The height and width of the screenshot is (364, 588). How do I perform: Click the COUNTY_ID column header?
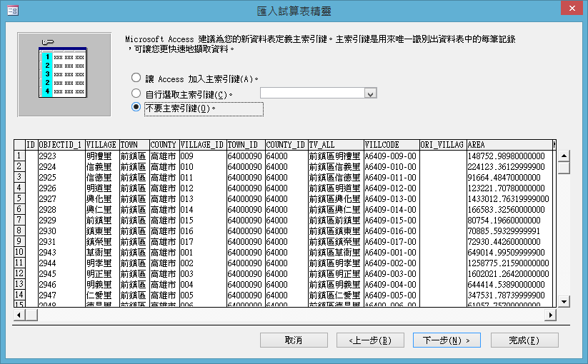(x=286, y=145)
